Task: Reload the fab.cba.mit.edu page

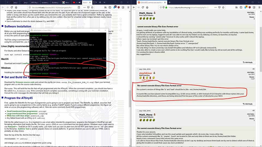Action: pyautogui.click(x=12, y=7)
